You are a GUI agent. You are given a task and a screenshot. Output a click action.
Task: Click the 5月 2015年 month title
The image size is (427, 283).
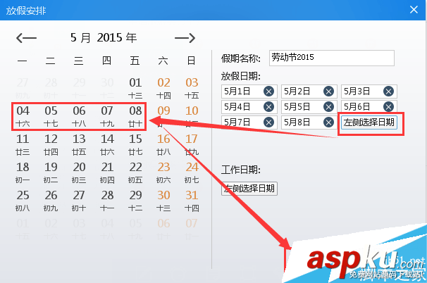coord(104,38)
